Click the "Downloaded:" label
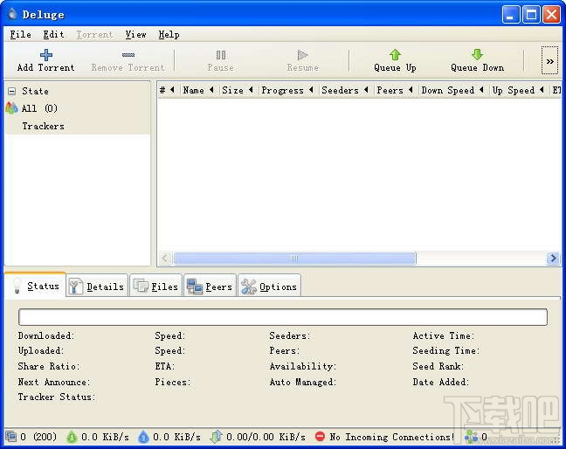 click(46, 335)
